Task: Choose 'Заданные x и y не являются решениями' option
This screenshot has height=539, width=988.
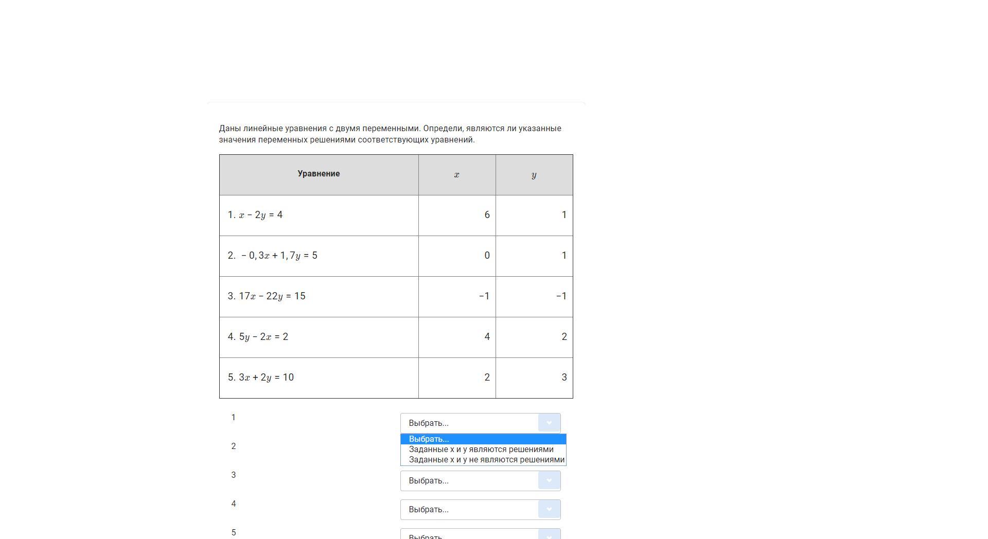Action: [483, 460]
